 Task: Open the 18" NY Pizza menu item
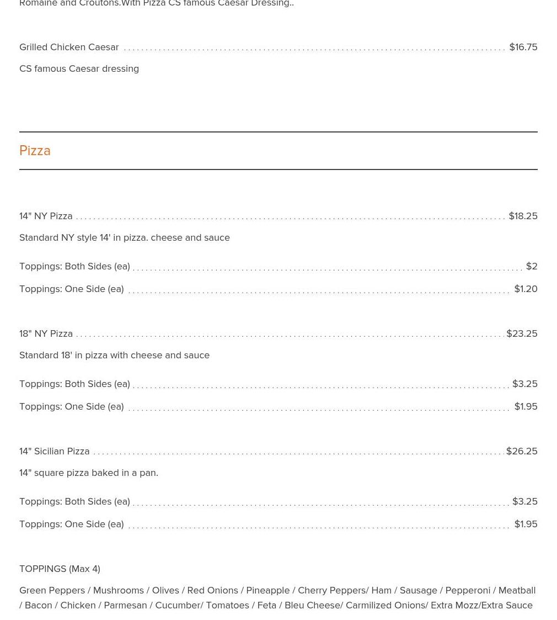[x=46, y=333]
